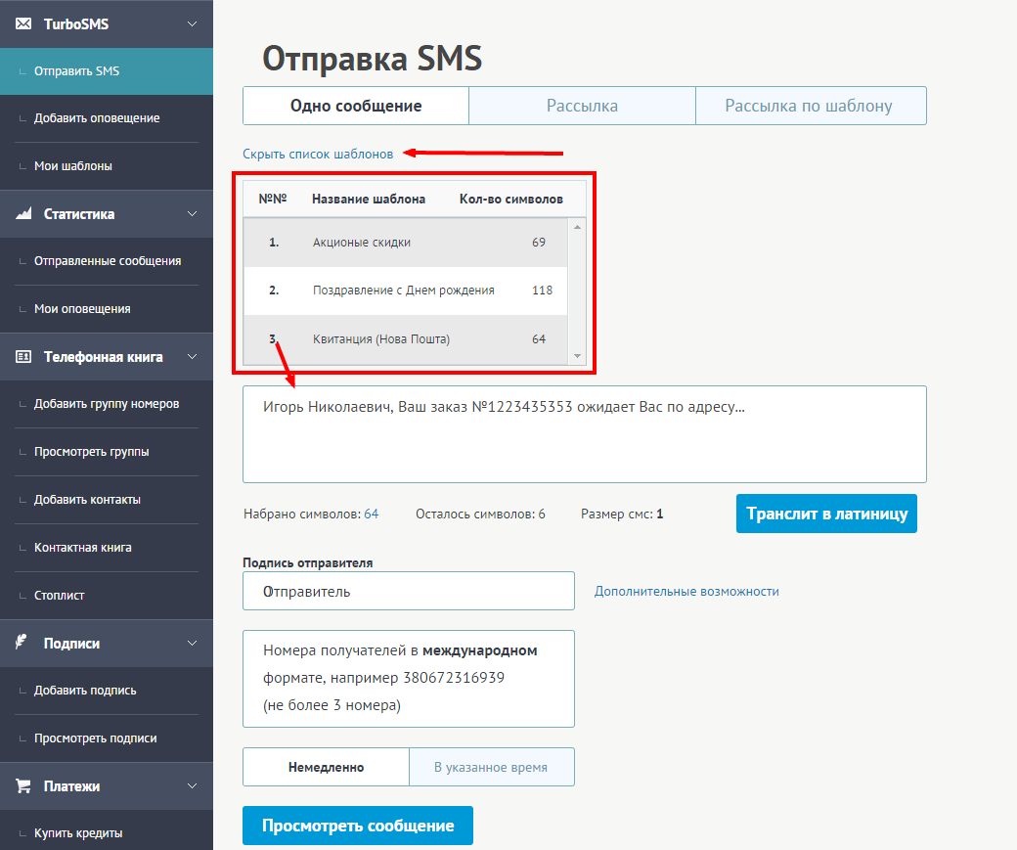Click the Платежи shopping cart icon

[23, 785]
